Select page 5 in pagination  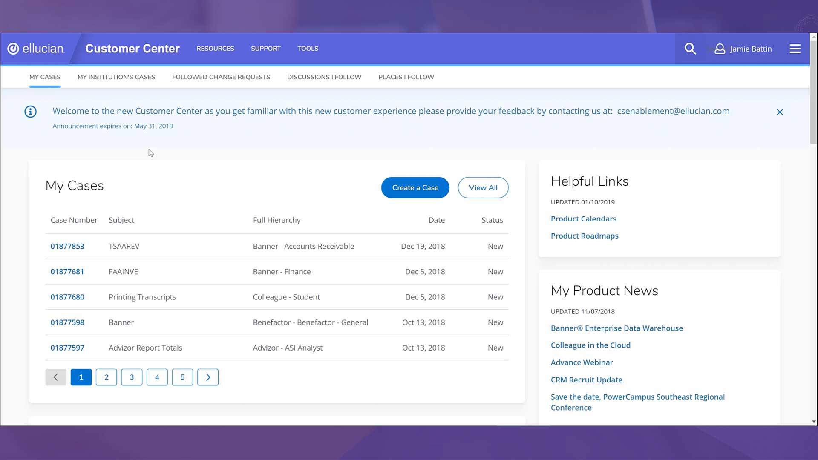(182, 377)
